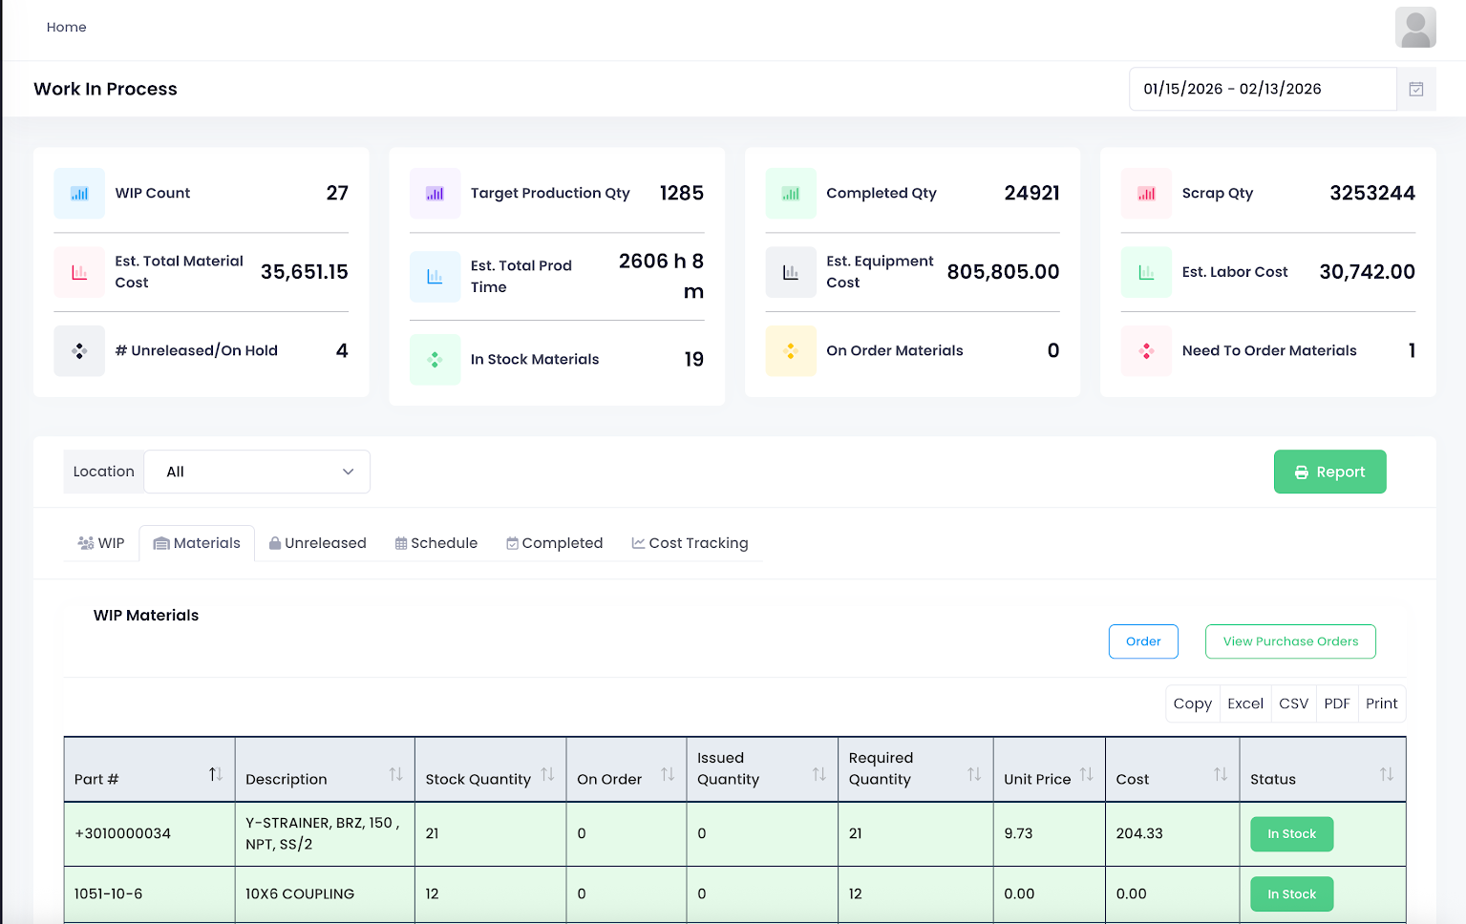Open the user profile avatar
The width and height of the screenshot is (1466, 924).
tap(1415, 27)
